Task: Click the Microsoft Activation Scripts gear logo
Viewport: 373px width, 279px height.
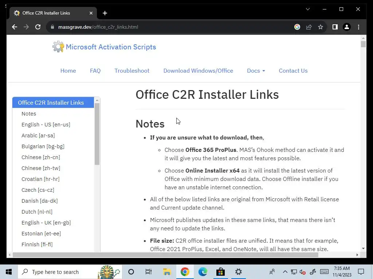Action: pos(58,46)
